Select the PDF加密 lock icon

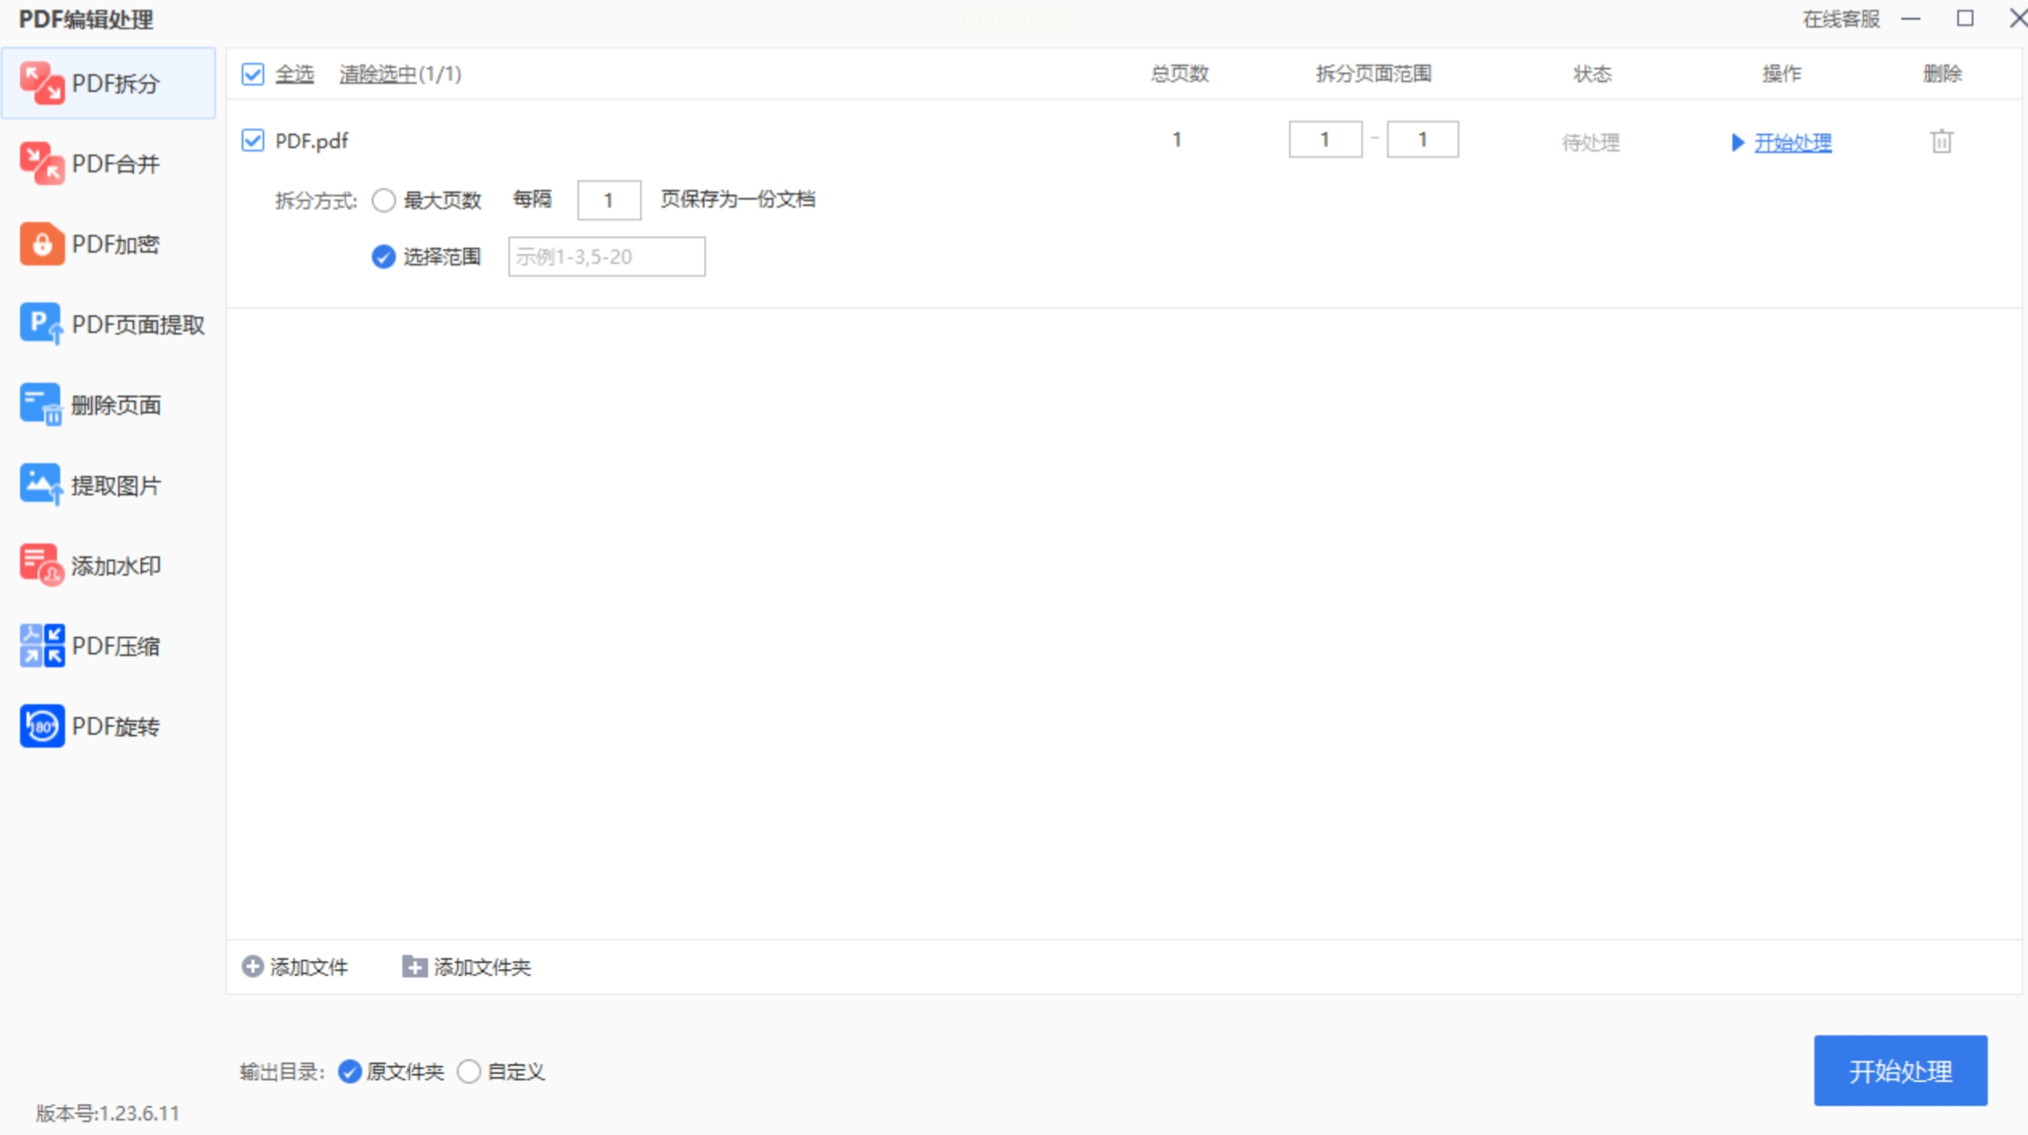coord(41,244)
